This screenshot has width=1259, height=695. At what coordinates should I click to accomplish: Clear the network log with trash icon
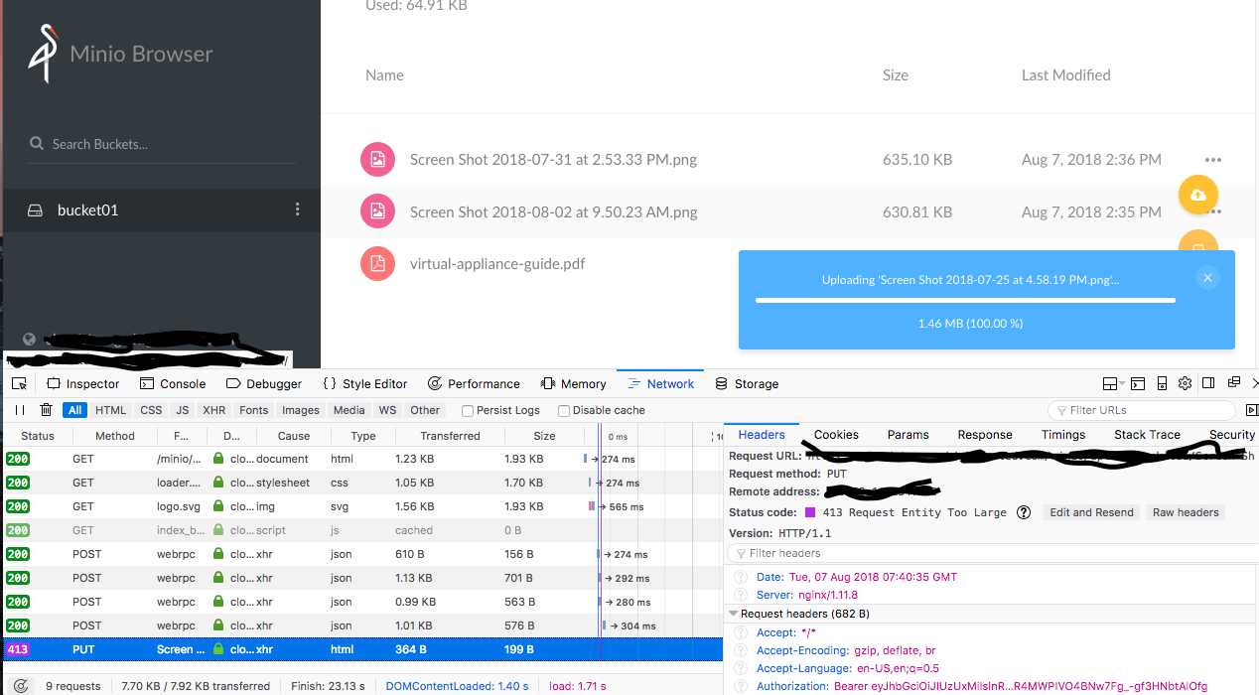click(x=46, y=410)
